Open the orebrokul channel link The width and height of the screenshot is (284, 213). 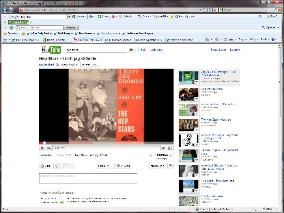click(x=47, y=64)
